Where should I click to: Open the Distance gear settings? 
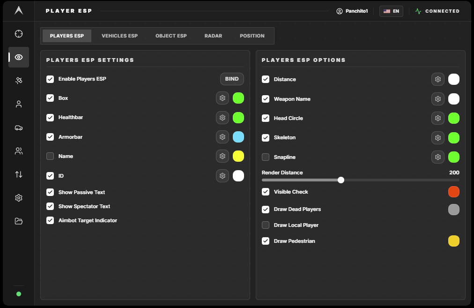tap(438, 79)
